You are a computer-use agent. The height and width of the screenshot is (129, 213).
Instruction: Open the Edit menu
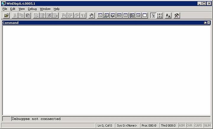pyautogui.click(x=13, y=9)
